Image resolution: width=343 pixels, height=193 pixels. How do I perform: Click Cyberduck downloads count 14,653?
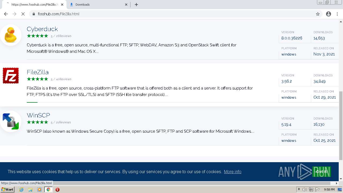coord(319,38)
